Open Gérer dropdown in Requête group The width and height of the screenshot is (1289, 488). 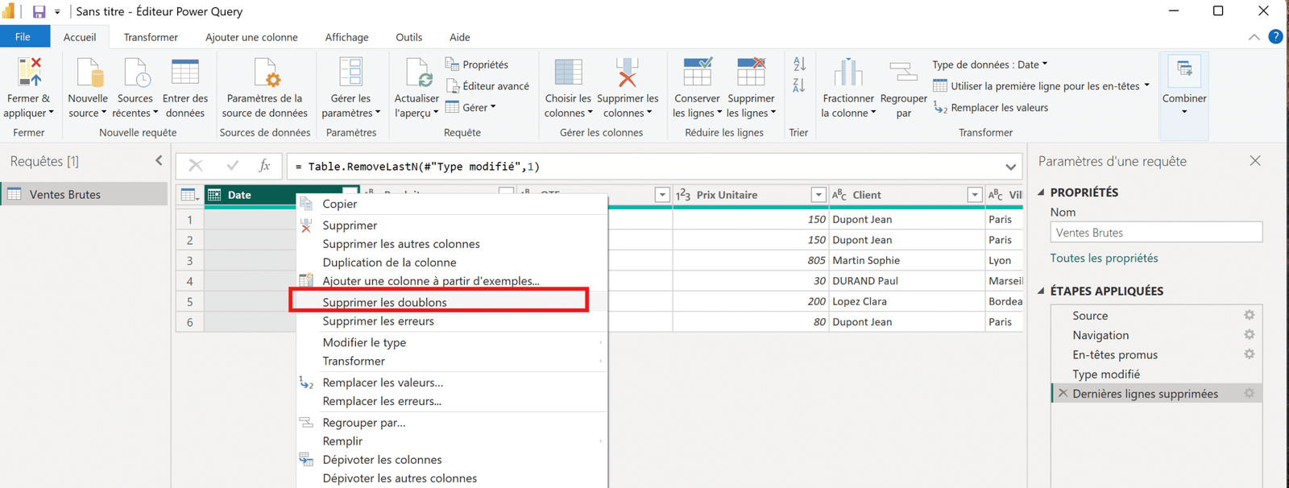pos(471,107)
